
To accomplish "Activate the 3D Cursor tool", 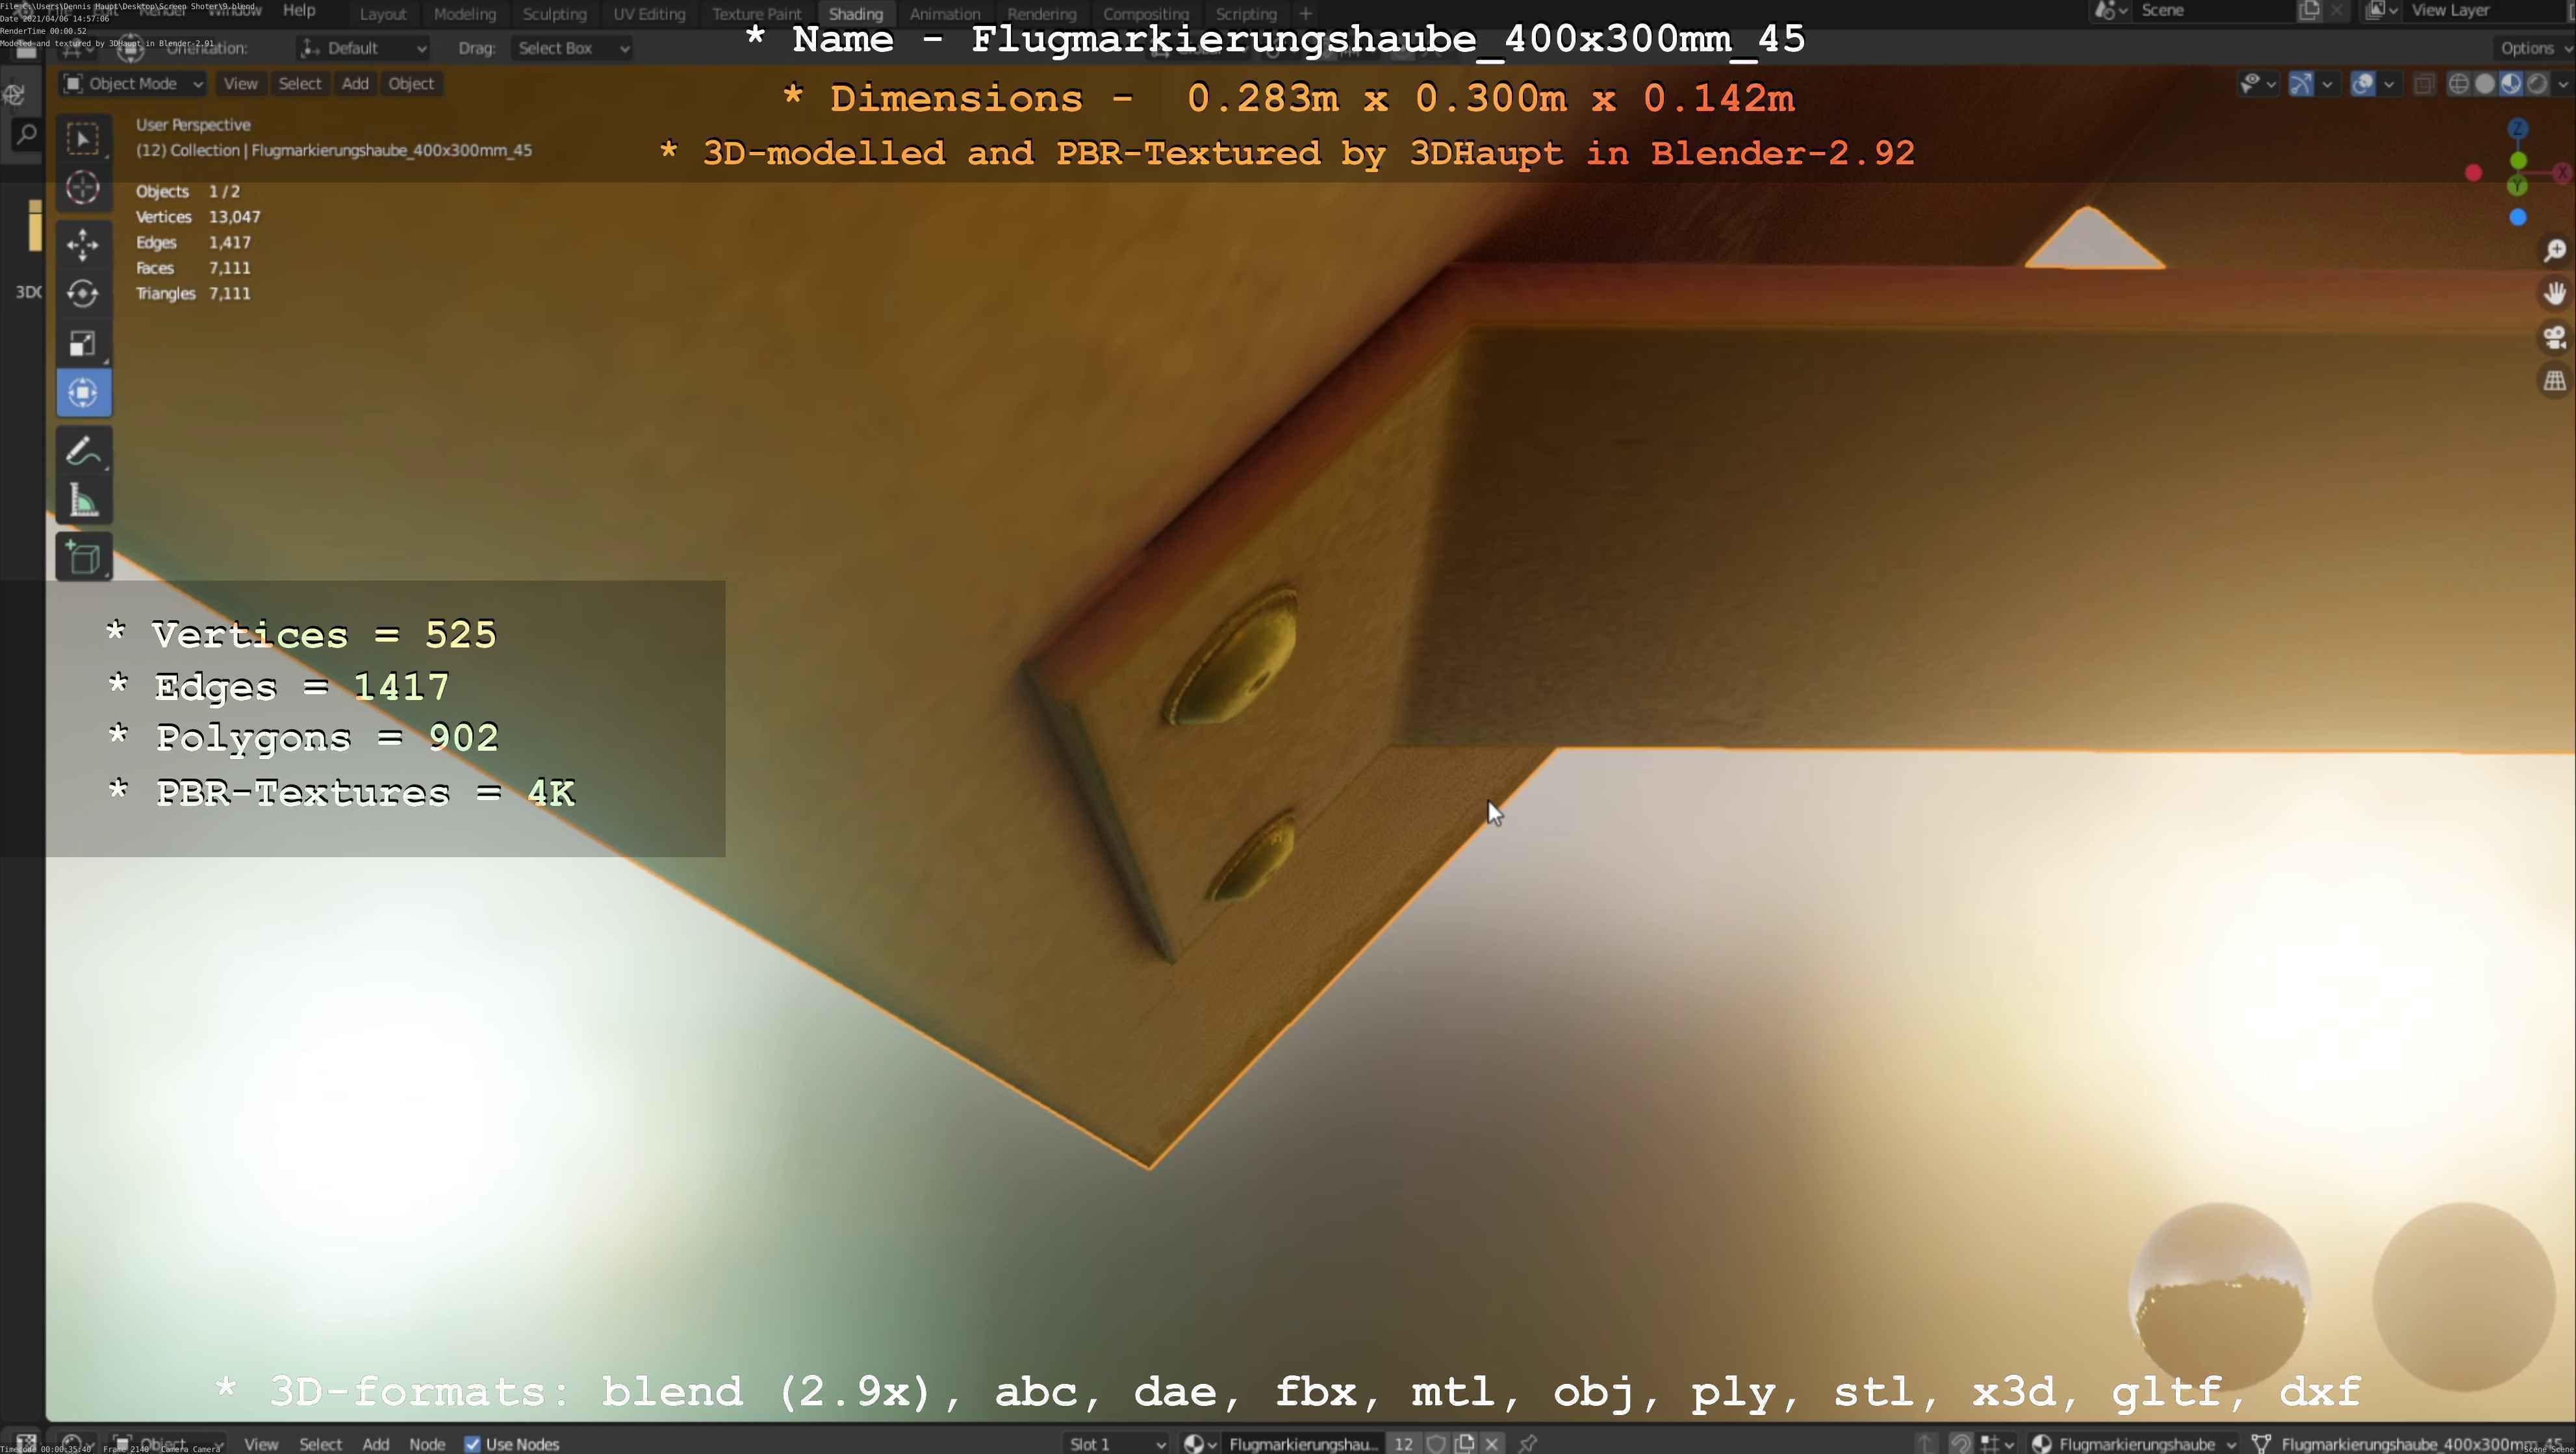I will click(x=83, y=188).
